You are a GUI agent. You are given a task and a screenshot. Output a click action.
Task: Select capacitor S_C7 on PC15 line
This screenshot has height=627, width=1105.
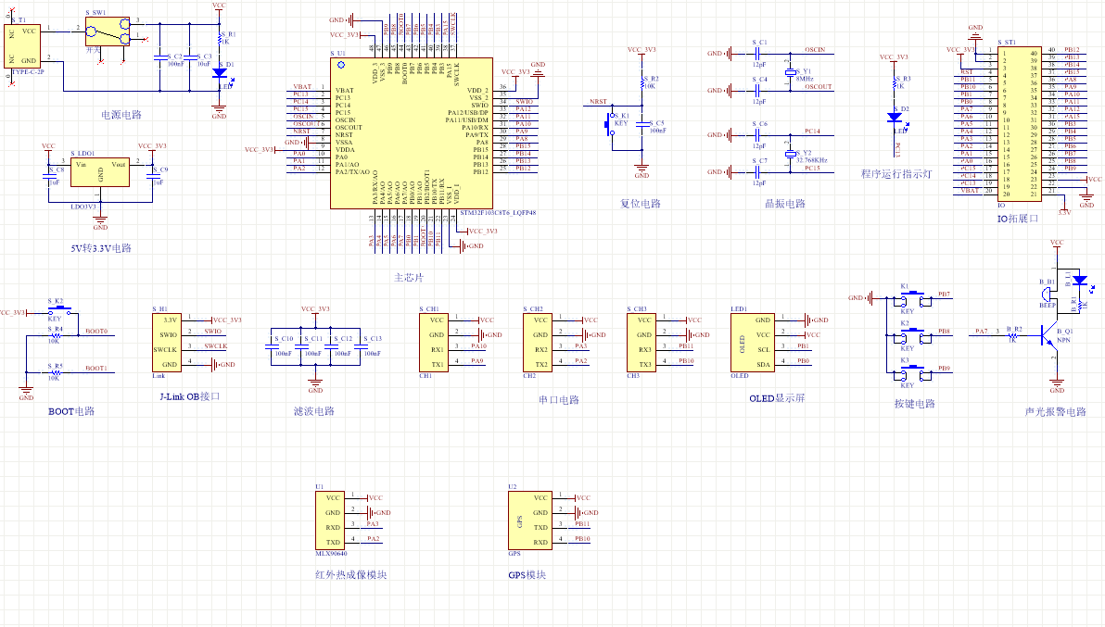pos(757,171)
